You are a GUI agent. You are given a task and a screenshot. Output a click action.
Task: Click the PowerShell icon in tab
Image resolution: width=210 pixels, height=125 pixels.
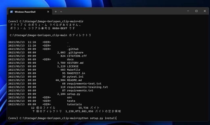pos(11,12)
